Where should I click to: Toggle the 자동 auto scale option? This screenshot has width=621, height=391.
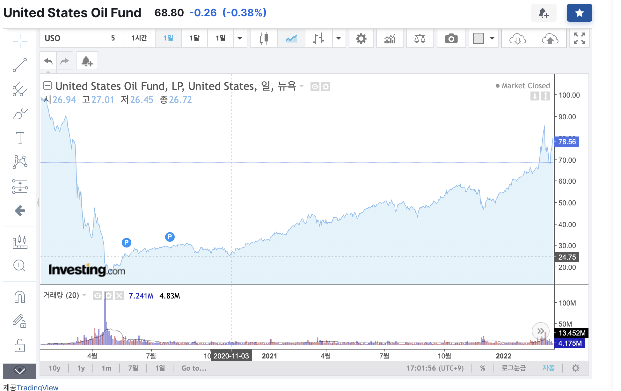tap(548, 368)
